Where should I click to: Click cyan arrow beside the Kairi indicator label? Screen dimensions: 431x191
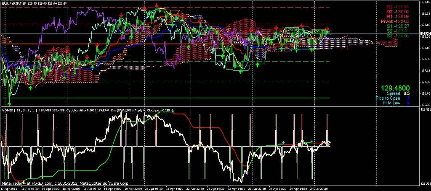(x=173, y=111)
